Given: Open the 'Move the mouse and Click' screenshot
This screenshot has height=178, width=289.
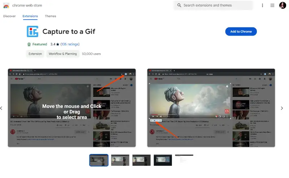Looking at the screenshot, I should pyautogui.click(x=72, y=108).
